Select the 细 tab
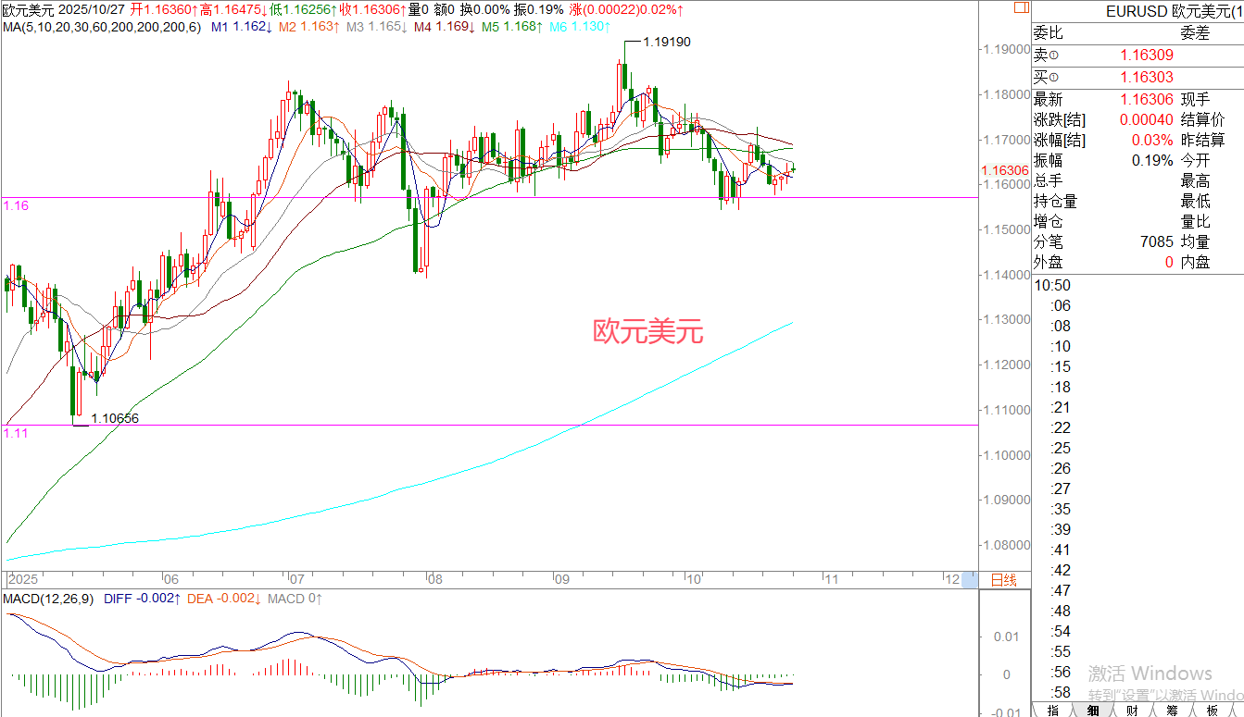1244x717 pixels. [x=1093, y=710]
